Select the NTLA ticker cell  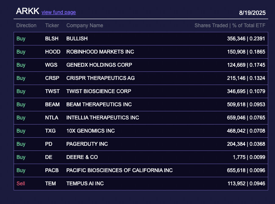coord(52,118)
